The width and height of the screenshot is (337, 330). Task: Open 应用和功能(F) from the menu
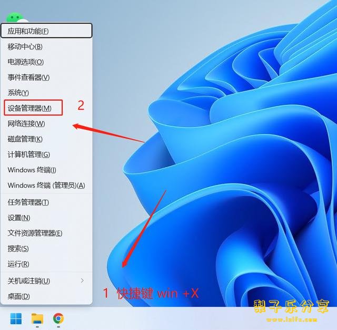tap(47, 31)
